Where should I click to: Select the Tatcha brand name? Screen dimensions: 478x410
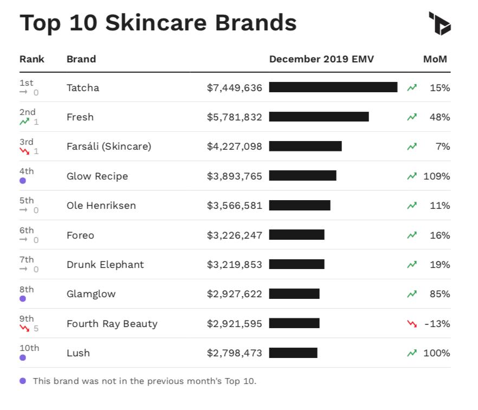pos(83,87)
